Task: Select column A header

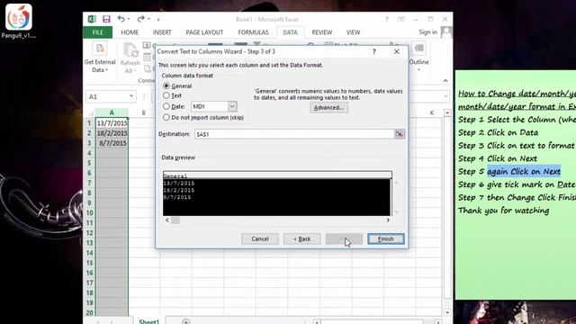Action: [112, 112]
